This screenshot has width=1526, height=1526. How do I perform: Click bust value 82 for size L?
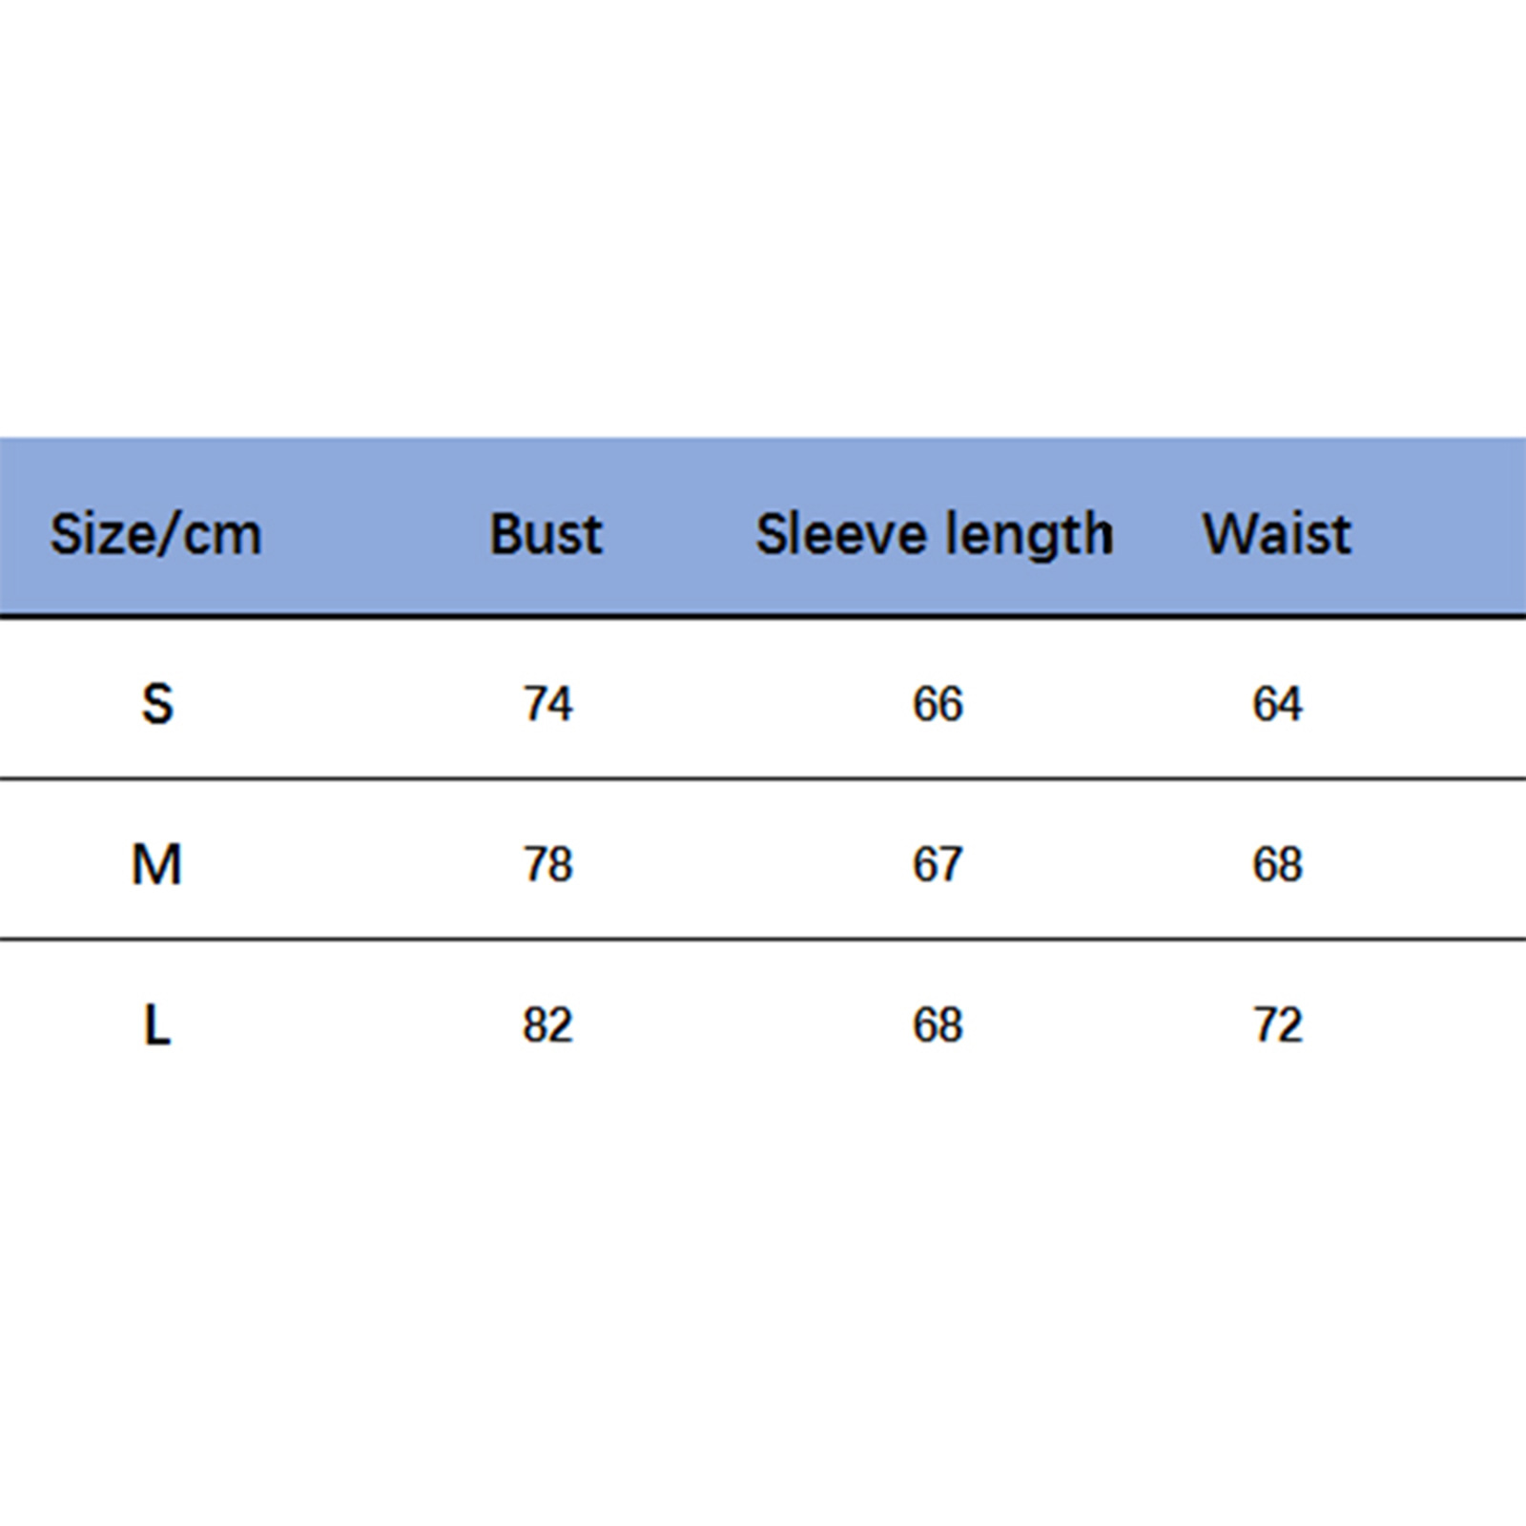pos(547,1026)
